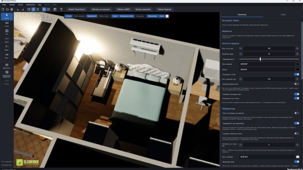303x170 pixels.
Task: Click the 3D background color hex field
Action: click(267, 157)
